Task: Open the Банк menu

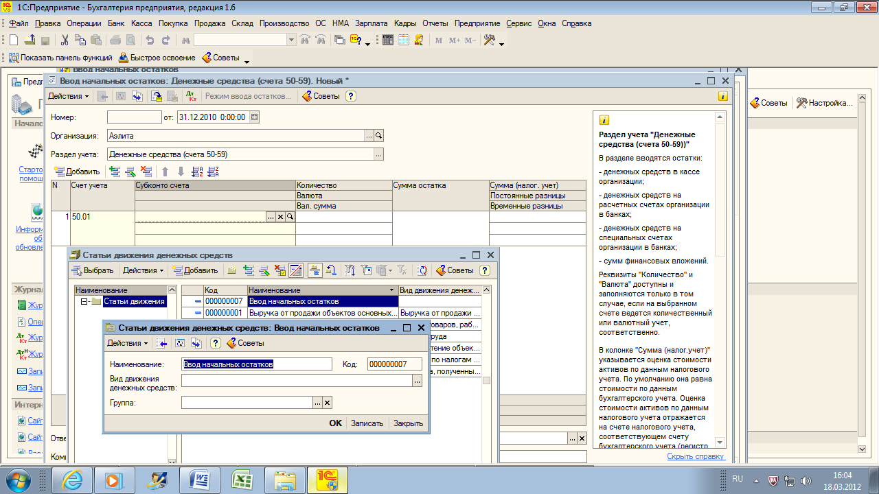Action: (117, 23)
